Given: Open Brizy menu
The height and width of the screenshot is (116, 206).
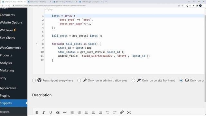Looking at the screenshot, I should (x=3, y=78).
